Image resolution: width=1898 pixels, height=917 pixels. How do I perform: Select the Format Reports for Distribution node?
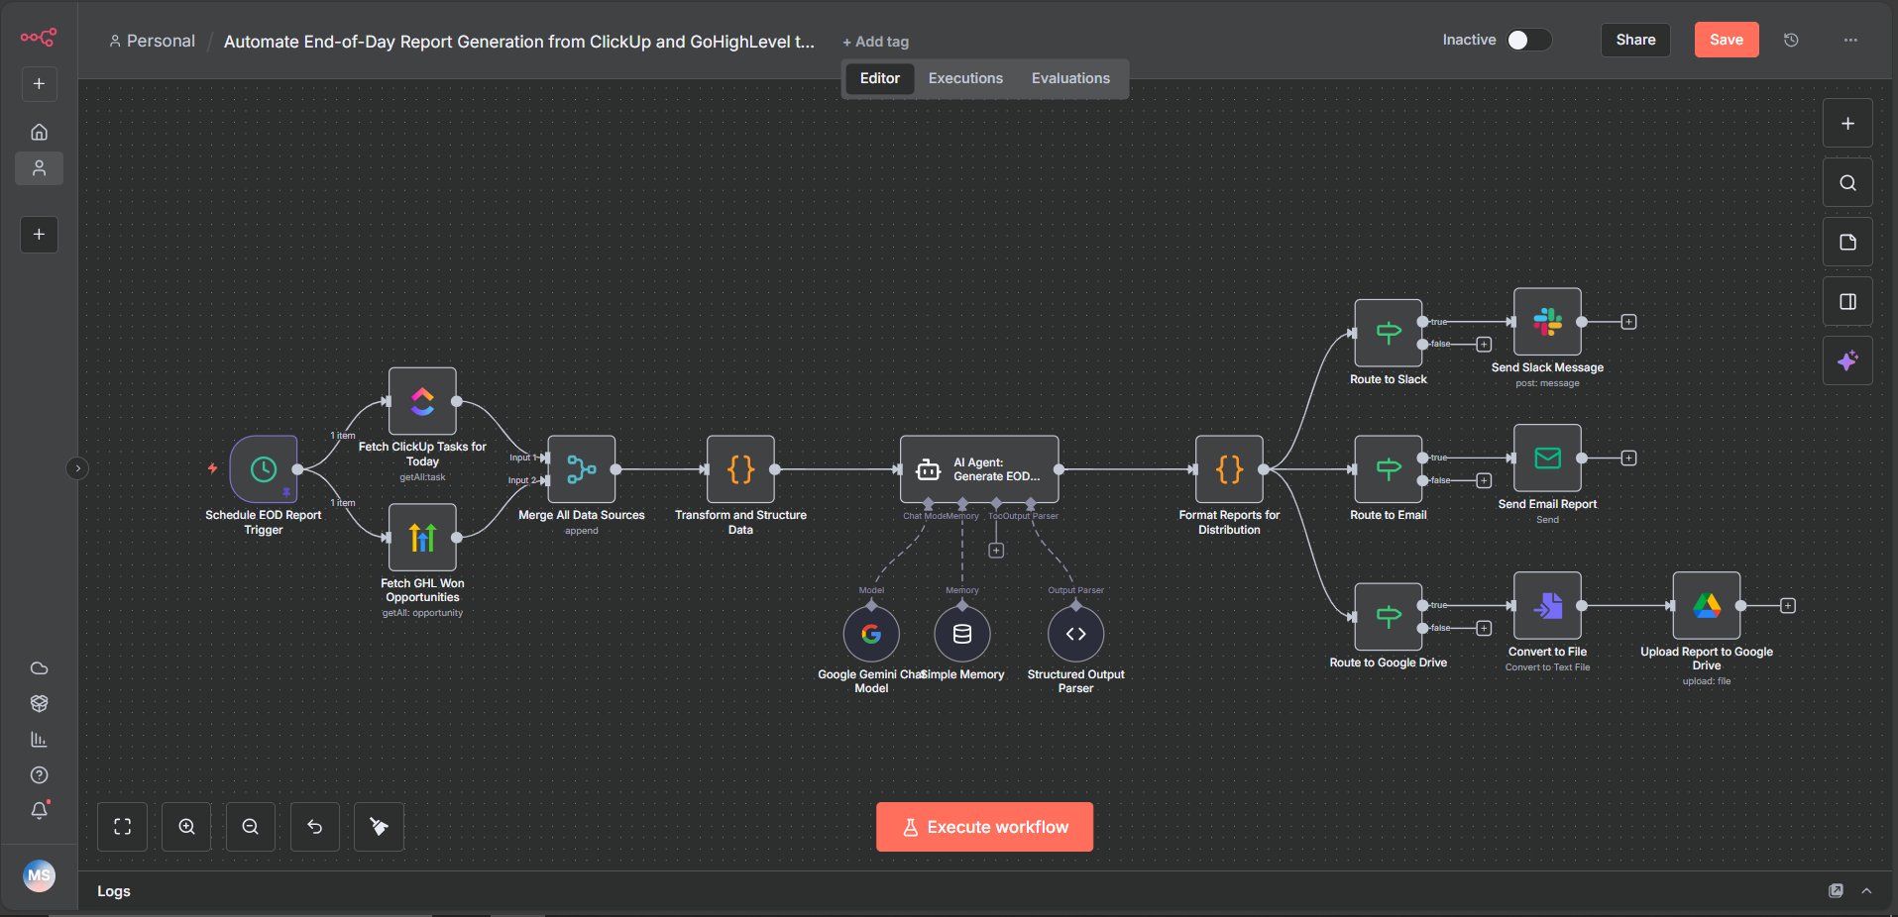click(x=1229, y=469)
